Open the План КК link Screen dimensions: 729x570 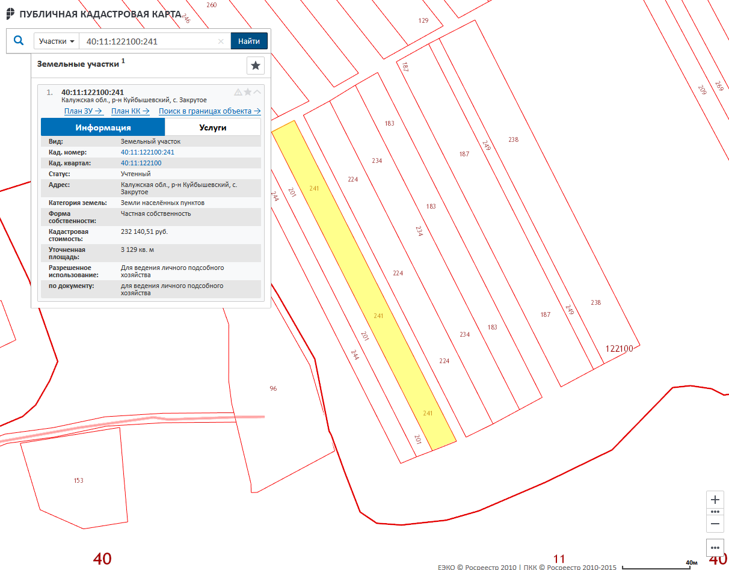131,111
